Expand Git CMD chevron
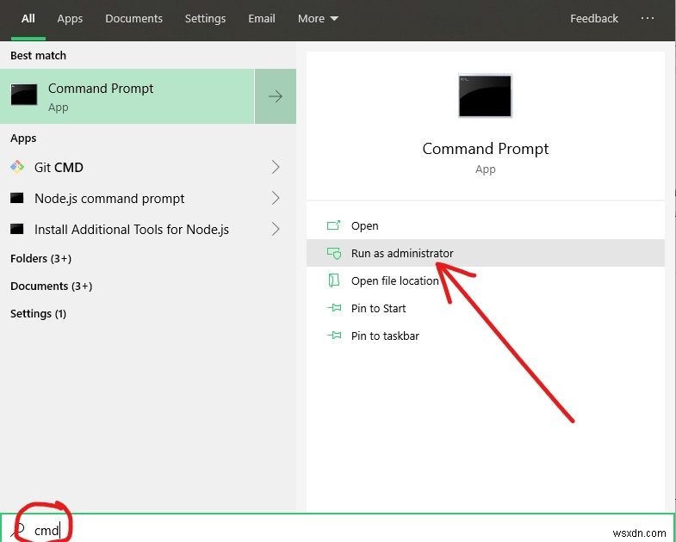Image resolution: width=676 pixels, height=542 pixels. 276,167
